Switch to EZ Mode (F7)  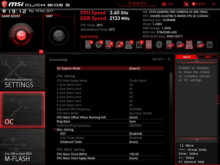tap(137, 3)
